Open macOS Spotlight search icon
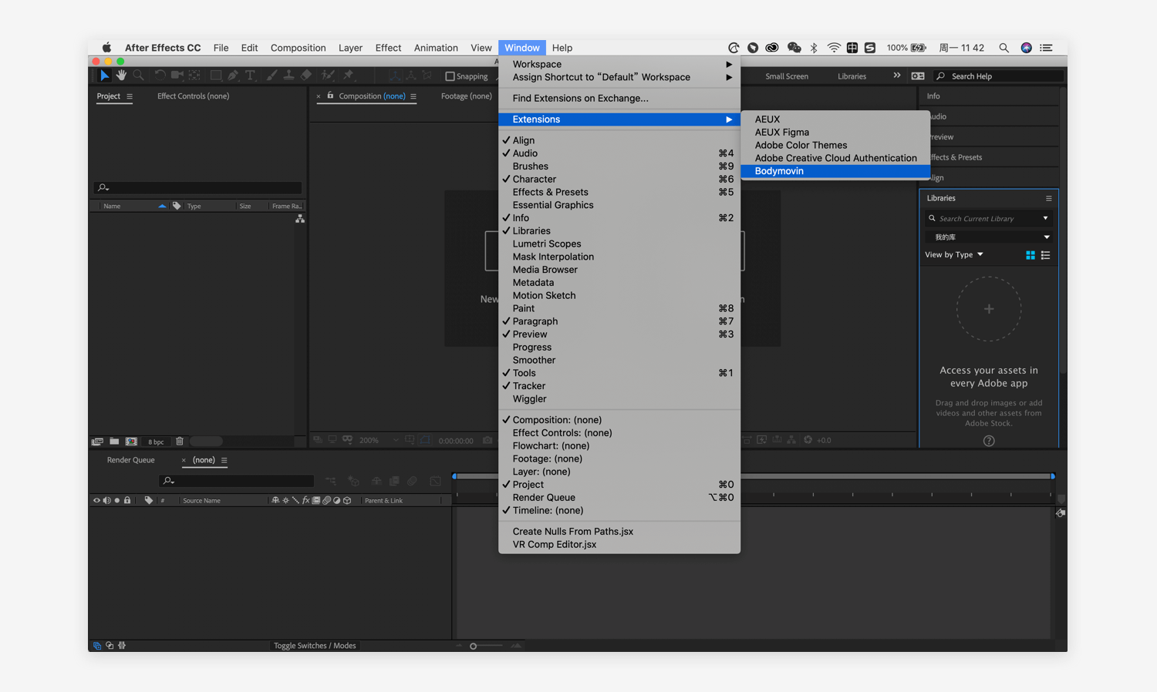The width and height of the screenshot is (1157, 692). (x=1004, y=48)
